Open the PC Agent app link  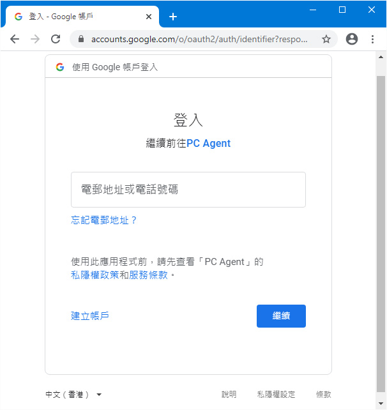click(208, 143)
